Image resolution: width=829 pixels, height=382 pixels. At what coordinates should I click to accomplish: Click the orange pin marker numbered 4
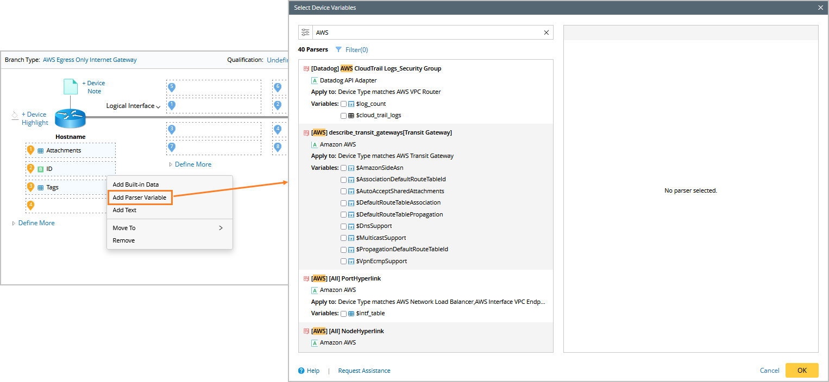[x=30, y=205]
